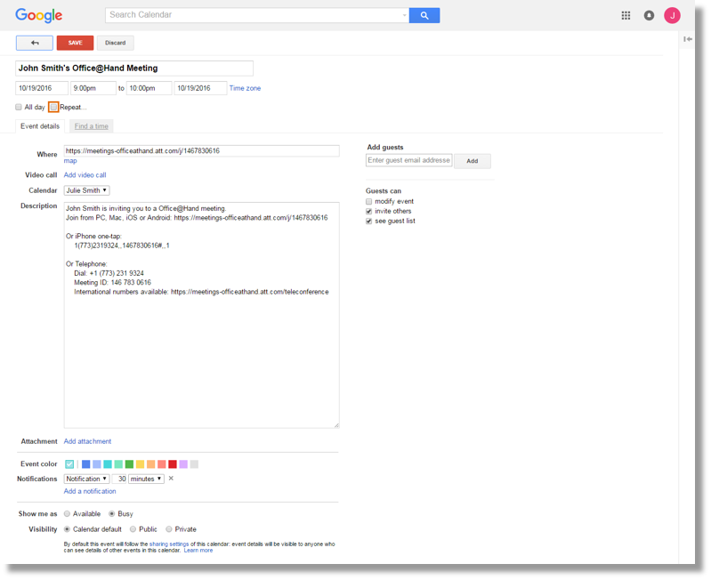The width and height of the screenshot is (711, 580).
Task: Pick the orange event color
Action: pos(150,464)
